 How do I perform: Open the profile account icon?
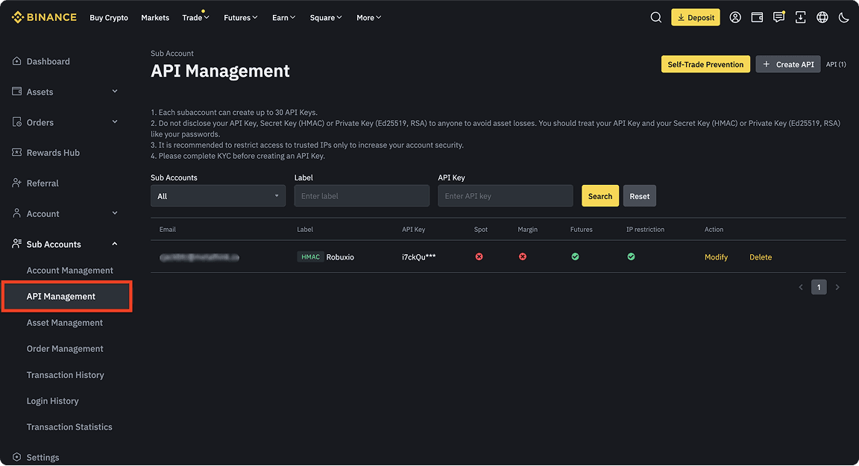(x=735, y=16)
